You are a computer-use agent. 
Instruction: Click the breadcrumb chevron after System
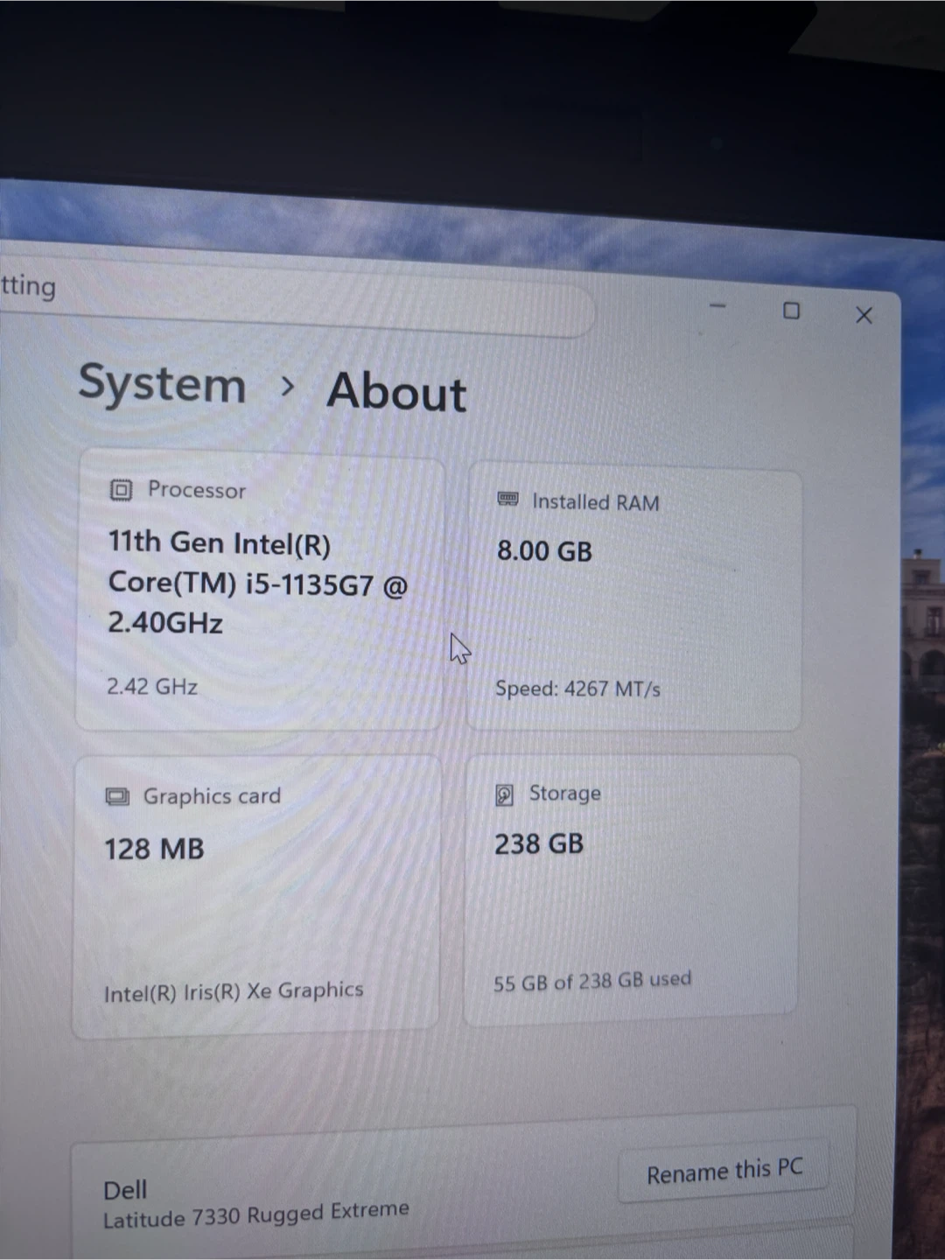pos(287,385)
